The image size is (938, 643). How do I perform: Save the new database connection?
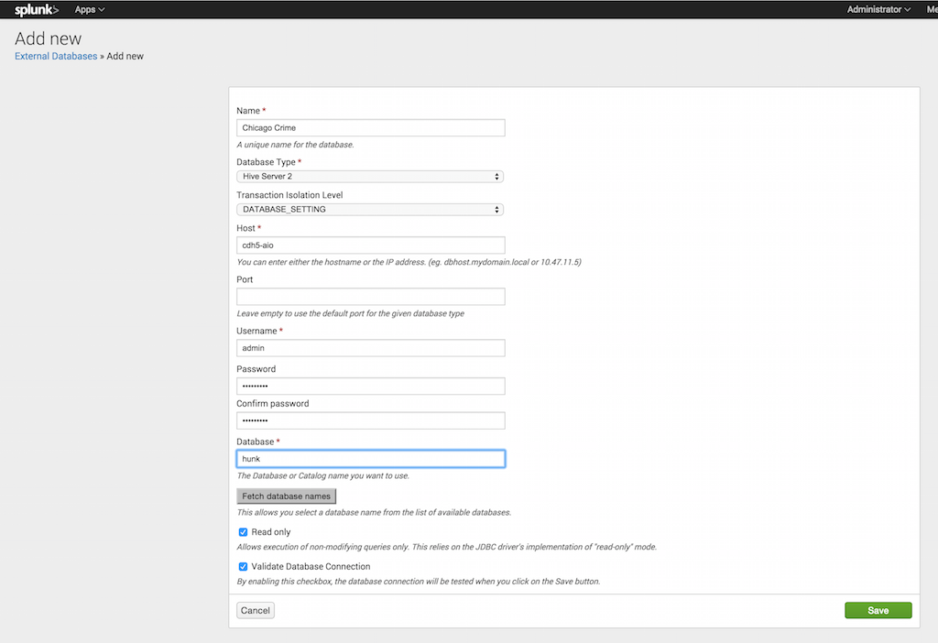click(877, 609)
